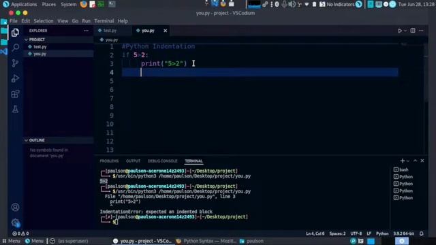Maximize the terminal panel size
This screenshot has width=436, height=245.
tap(415, 161)
